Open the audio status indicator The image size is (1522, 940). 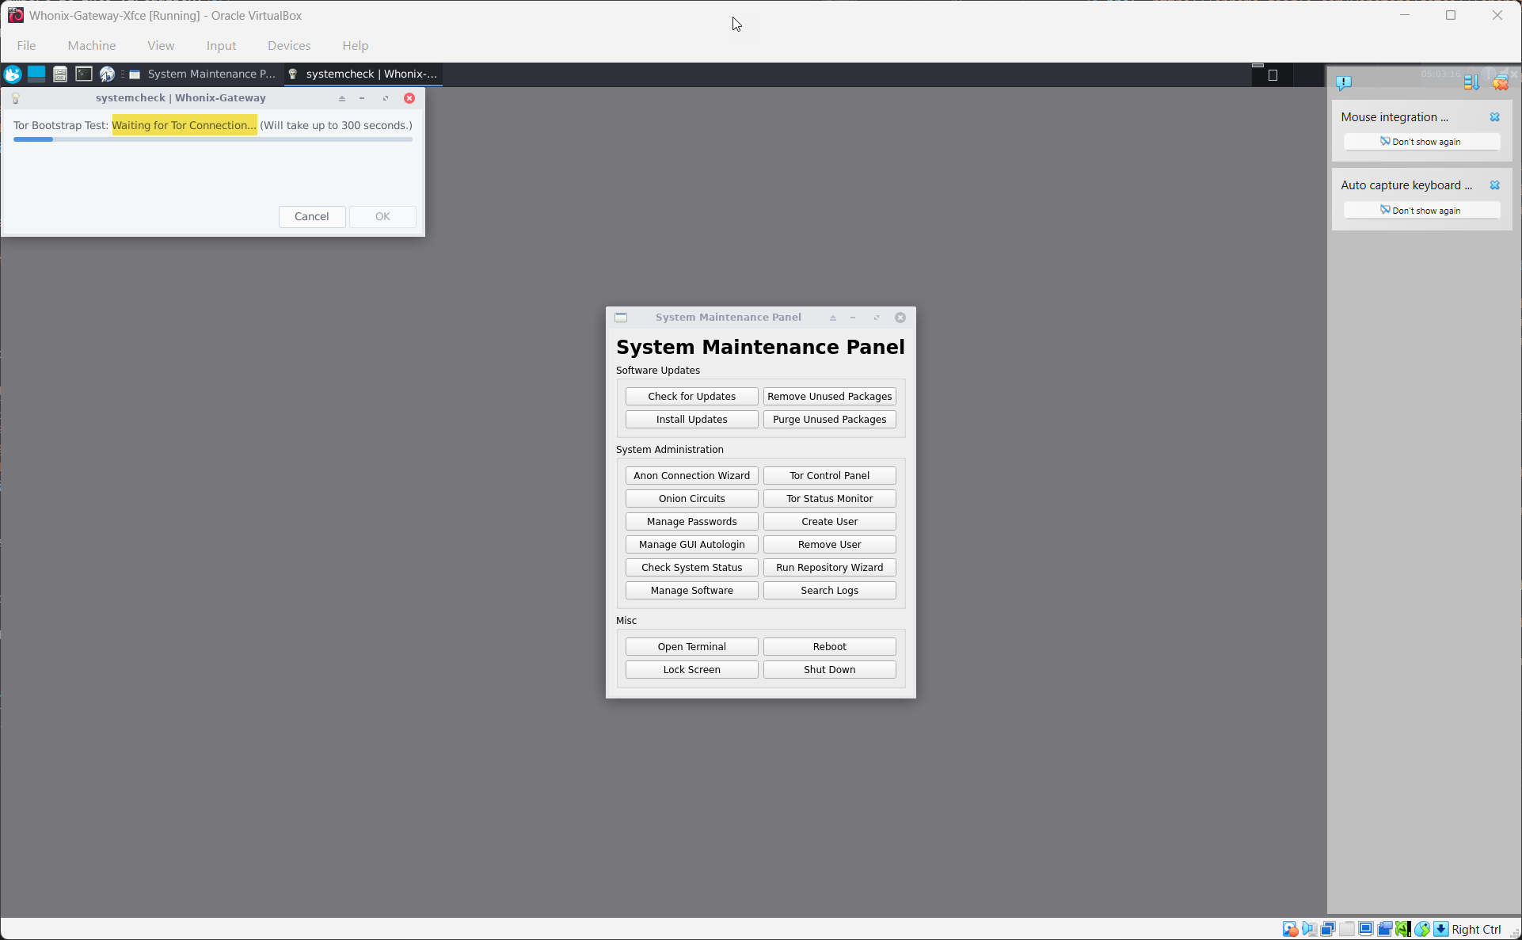(1309, 928)
